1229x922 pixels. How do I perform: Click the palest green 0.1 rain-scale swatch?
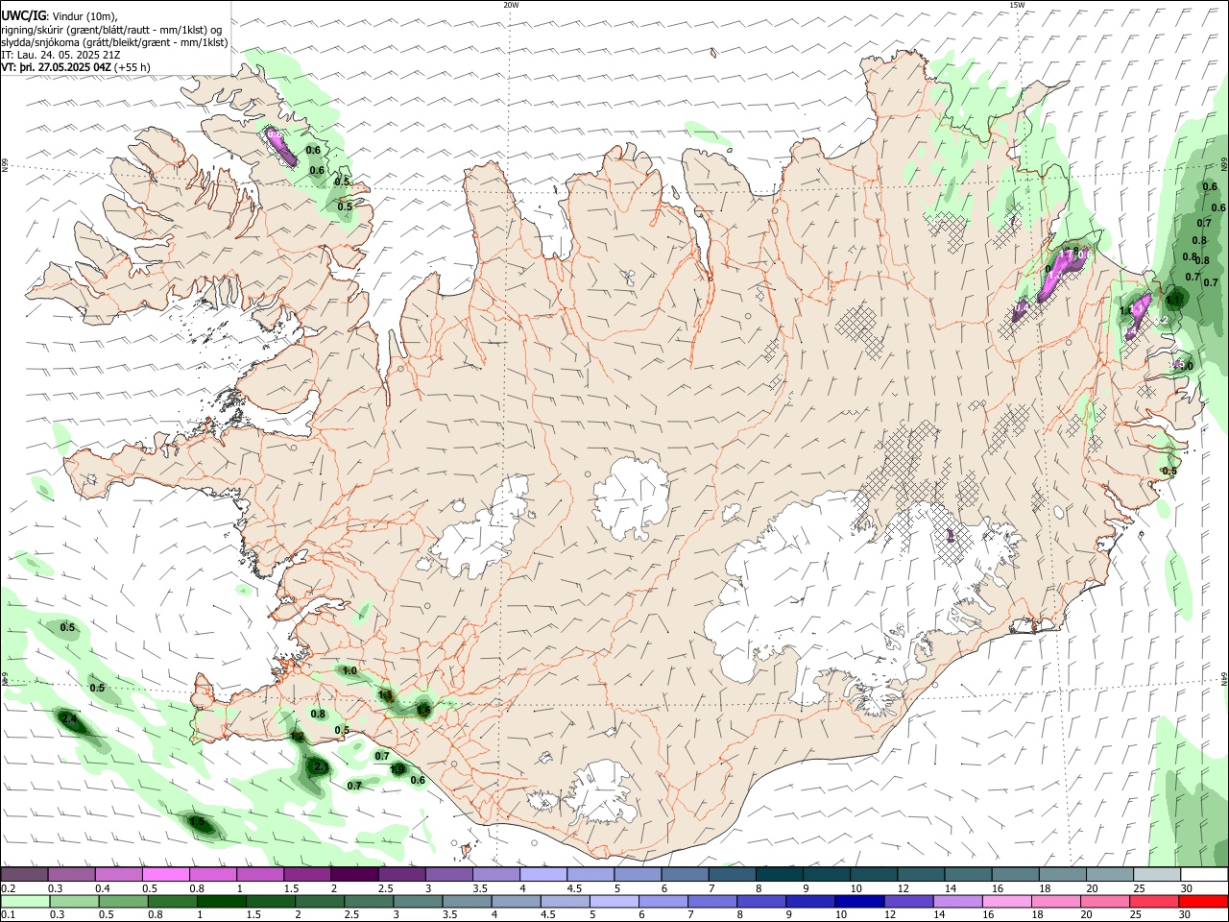point(26,901)
